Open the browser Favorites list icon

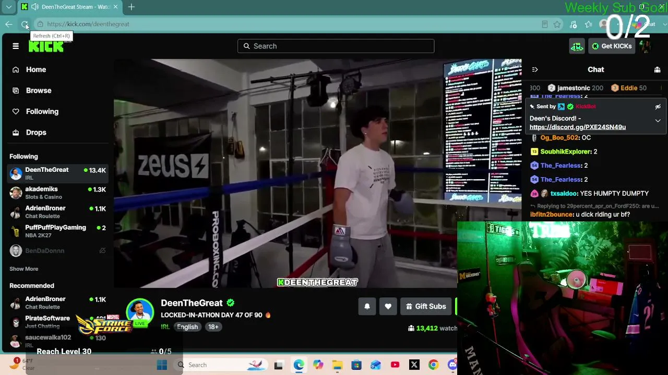pos(589,24)
